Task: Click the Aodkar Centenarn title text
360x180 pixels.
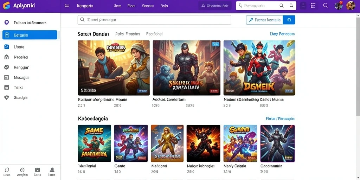Action: (x=169, y=99)
